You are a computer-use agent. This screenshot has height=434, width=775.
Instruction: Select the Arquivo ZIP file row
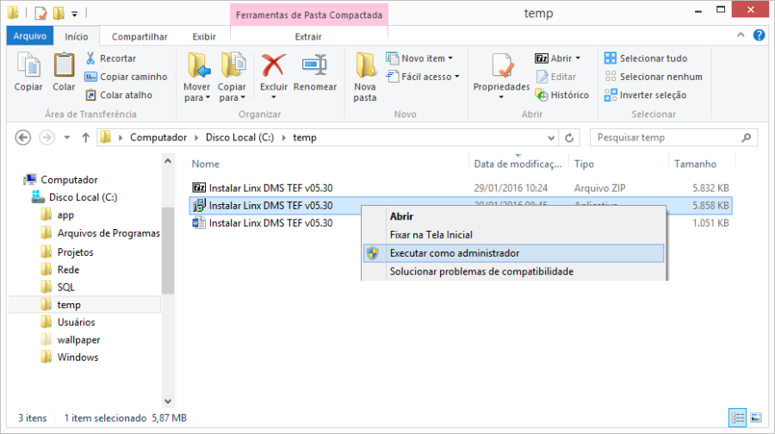point(461,188)
